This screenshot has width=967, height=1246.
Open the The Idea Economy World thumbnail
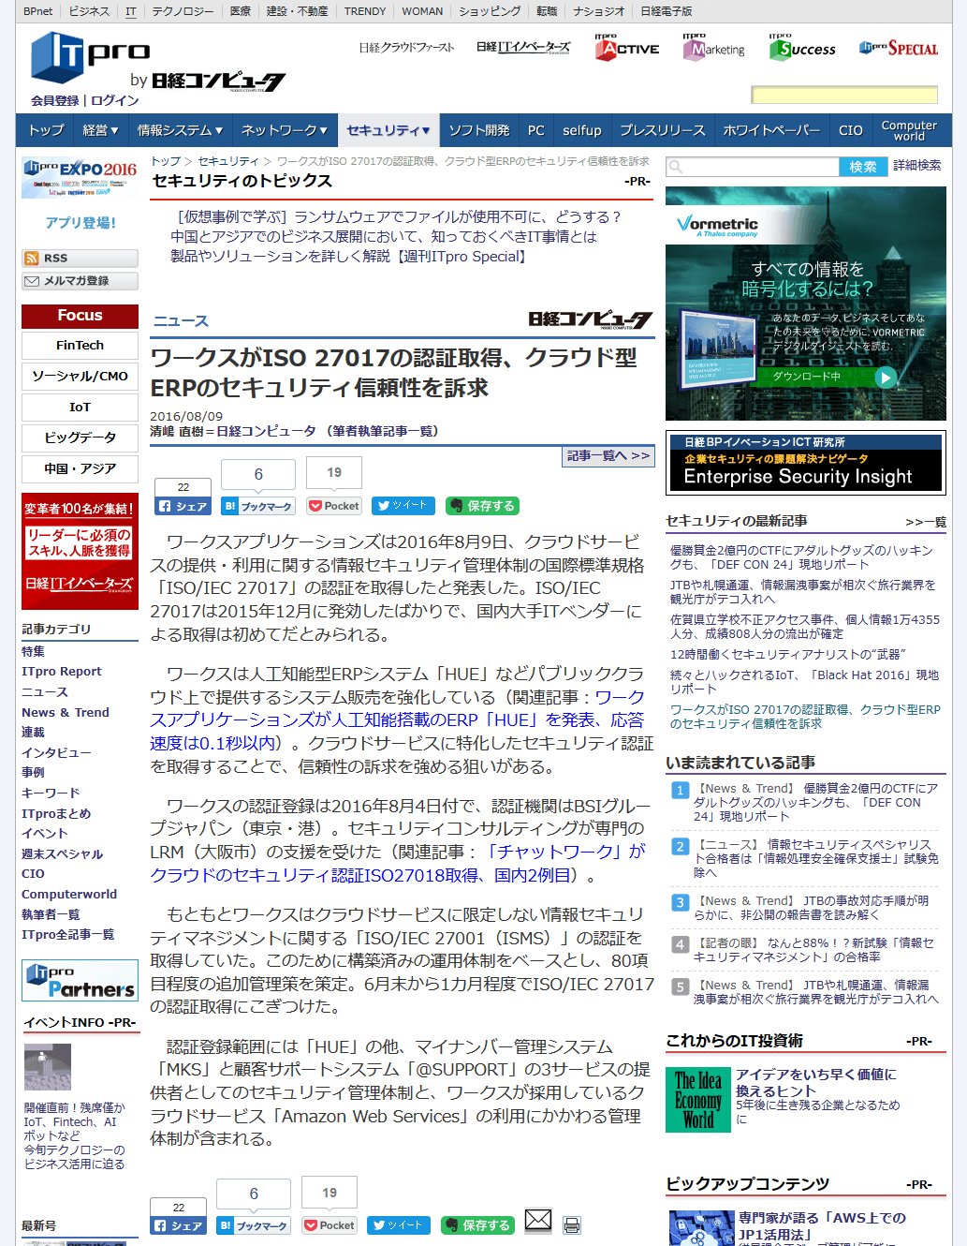[x=698, y=1100]
